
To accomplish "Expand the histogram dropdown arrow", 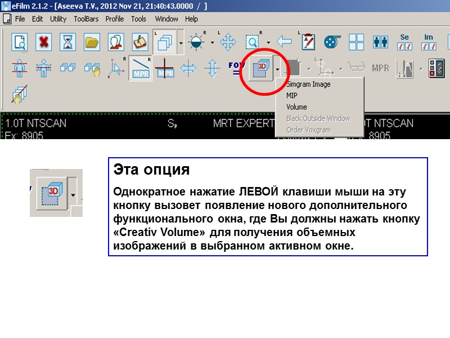I will [421, 69].
